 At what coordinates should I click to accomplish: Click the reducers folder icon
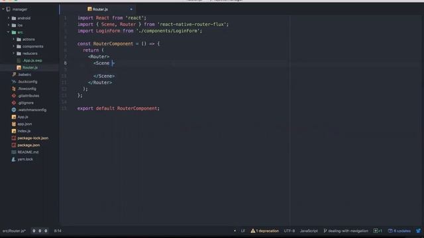pos(19,54)
